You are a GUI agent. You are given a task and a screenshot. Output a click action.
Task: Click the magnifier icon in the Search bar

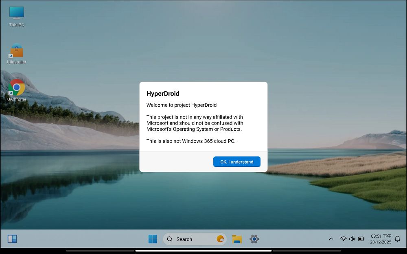[x=170, y=239]
